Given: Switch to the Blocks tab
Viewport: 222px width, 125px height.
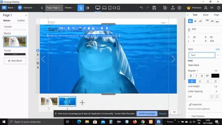Looking at the screenshot, I should [x=7, y=20].
